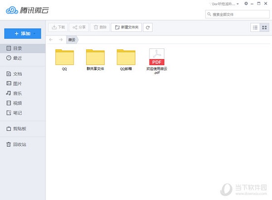Go back with the left arrow
272x200 pixels.
click(51, 40)
